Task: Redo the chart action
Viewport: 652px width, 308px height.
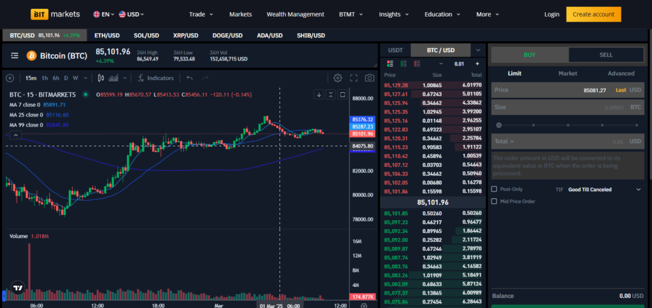Action: click(x=205, y=78)
